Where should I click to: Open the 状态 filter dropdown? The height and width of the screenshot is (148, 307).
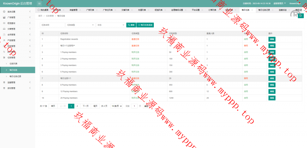click(111, 25)
